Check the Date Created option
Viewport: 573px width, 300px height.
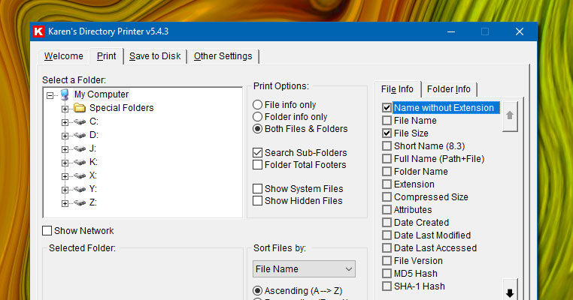[x=387, y=223]
